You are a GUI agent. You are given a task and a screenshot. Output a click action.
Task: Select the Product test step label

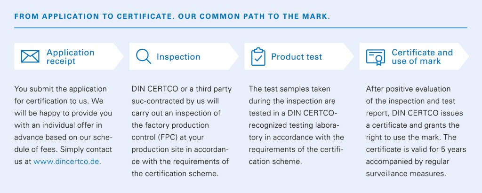pyautogui.click(x=297, y=57)
